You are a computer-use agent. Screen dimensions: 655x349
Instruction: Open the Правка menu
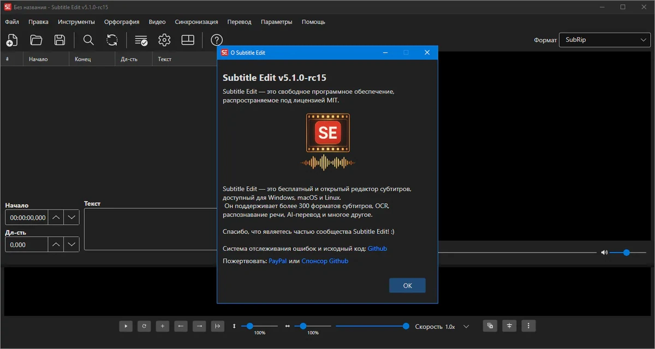point(38,22)
